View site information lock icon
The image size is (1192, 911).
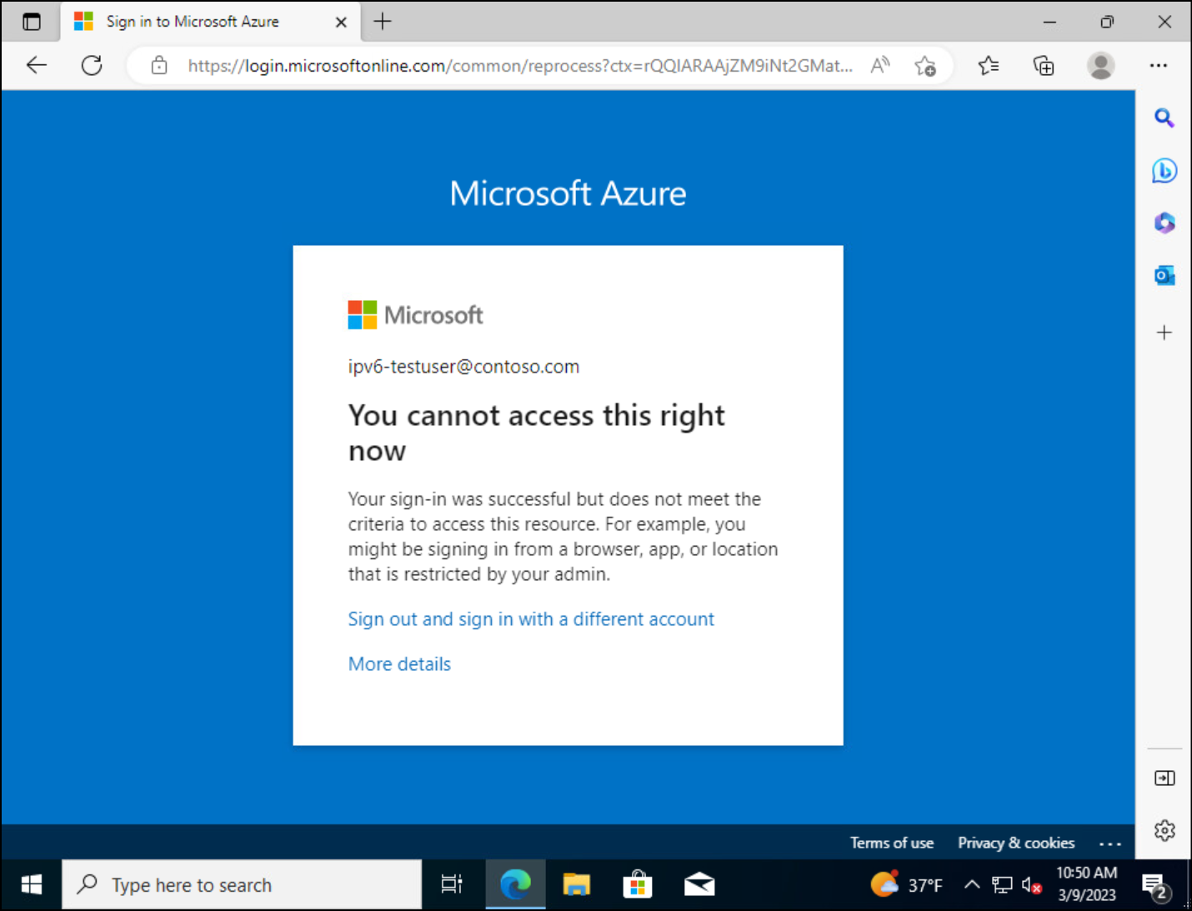click(x=159, y=66)
